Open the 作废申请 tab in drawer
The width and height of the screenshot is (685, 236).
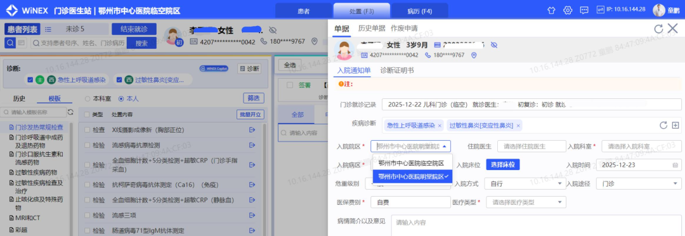pos(404,29)
